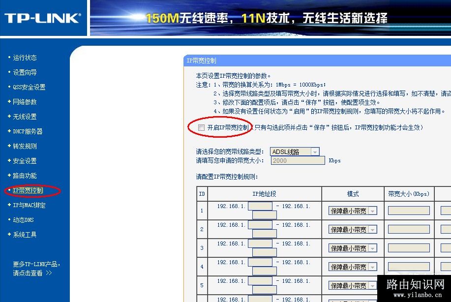Image resolution: width=451 pixels, height=302 pixels.
Task: Click the IP地址段 column header
Action: (x=264, y=194)
